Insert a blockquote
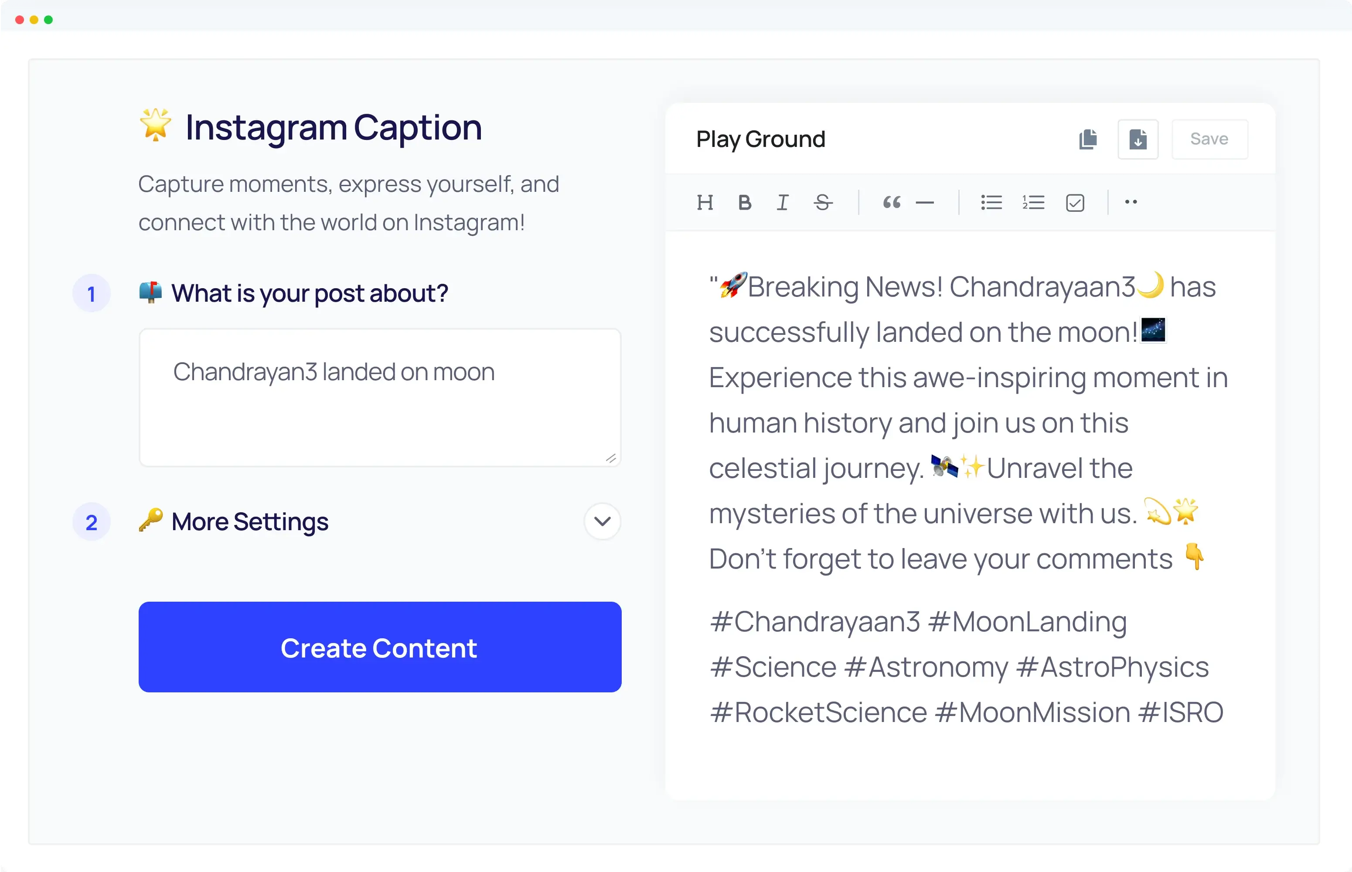This screenshot has height=872, width=1352. point(891,203)
